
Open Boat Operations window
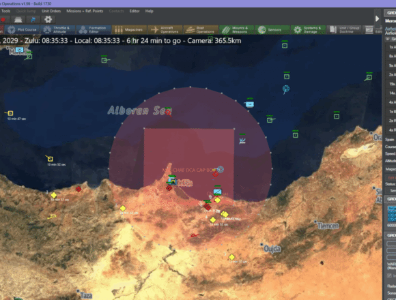201,30
